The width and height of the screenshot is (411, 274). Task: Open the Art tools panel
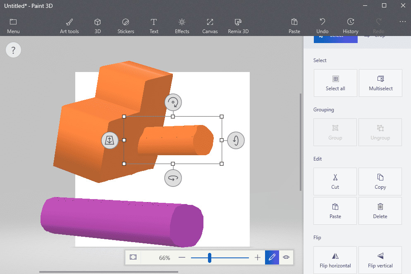pos(69,26)
